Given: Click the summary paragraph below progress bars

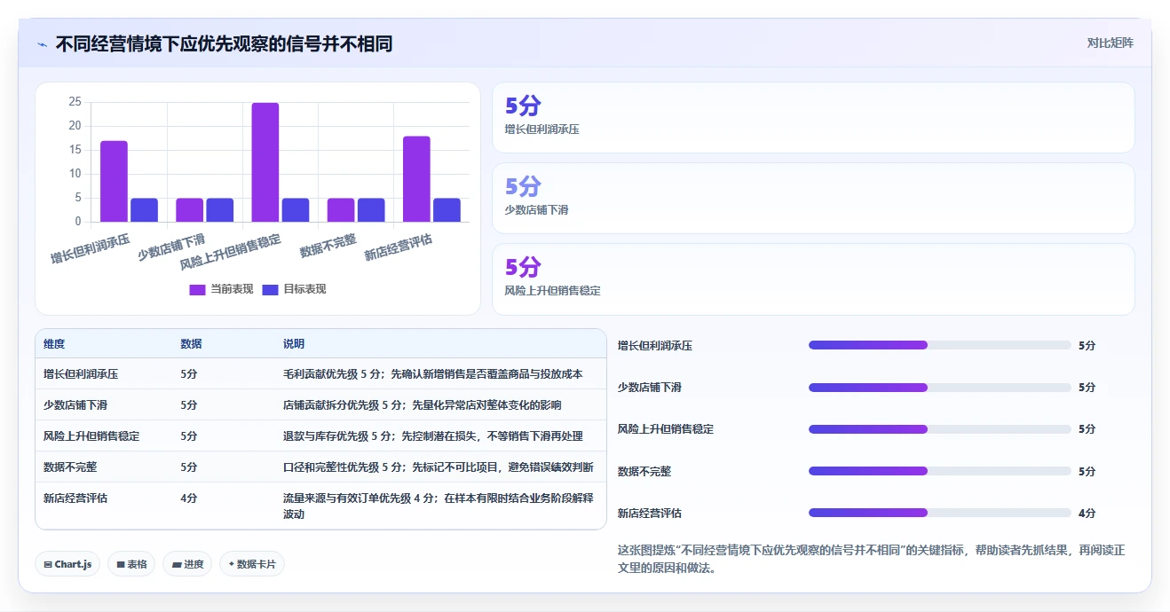Looking at the screenshot, I should (872, 559).
